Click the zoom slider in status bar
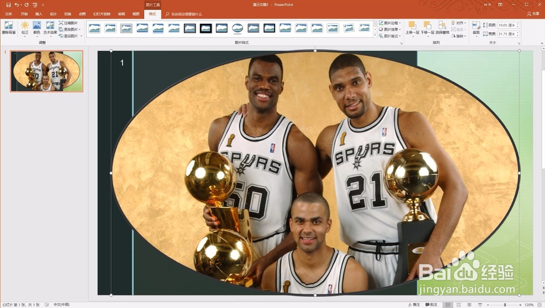The width and height of the screenshot is (545, 308). click(505, 305)
